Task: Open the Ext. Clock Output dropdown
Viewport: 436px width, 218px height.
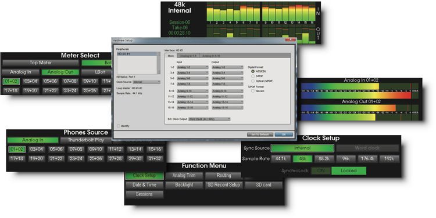Action: 209,119
